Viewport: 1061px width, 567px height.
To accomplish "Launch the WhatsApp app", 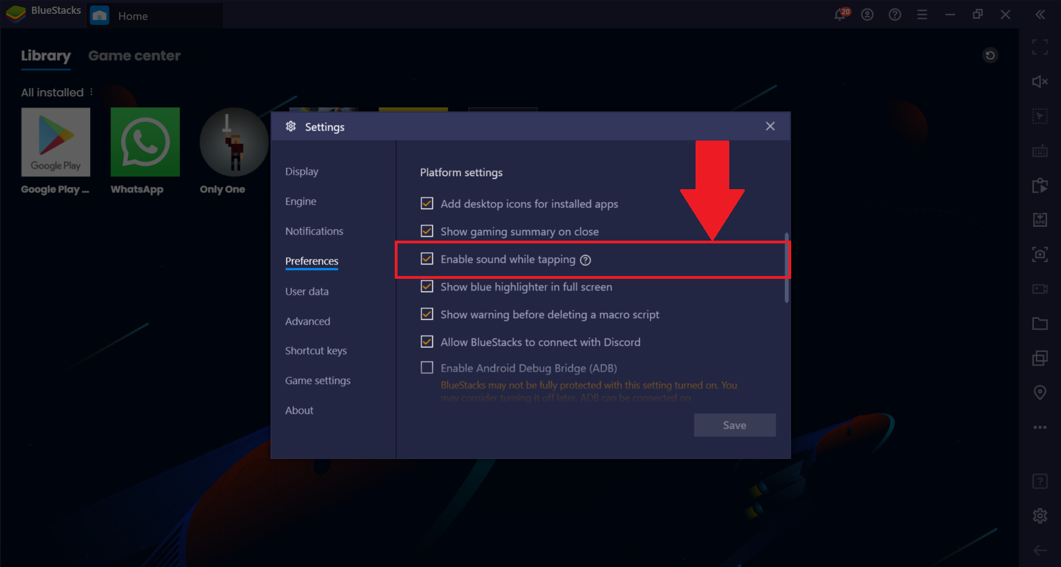I will (x=145, y=142).
